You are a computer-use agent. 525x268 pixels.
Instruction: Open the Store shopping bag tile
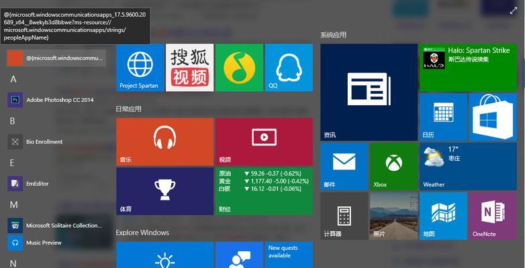click(493, 117)
